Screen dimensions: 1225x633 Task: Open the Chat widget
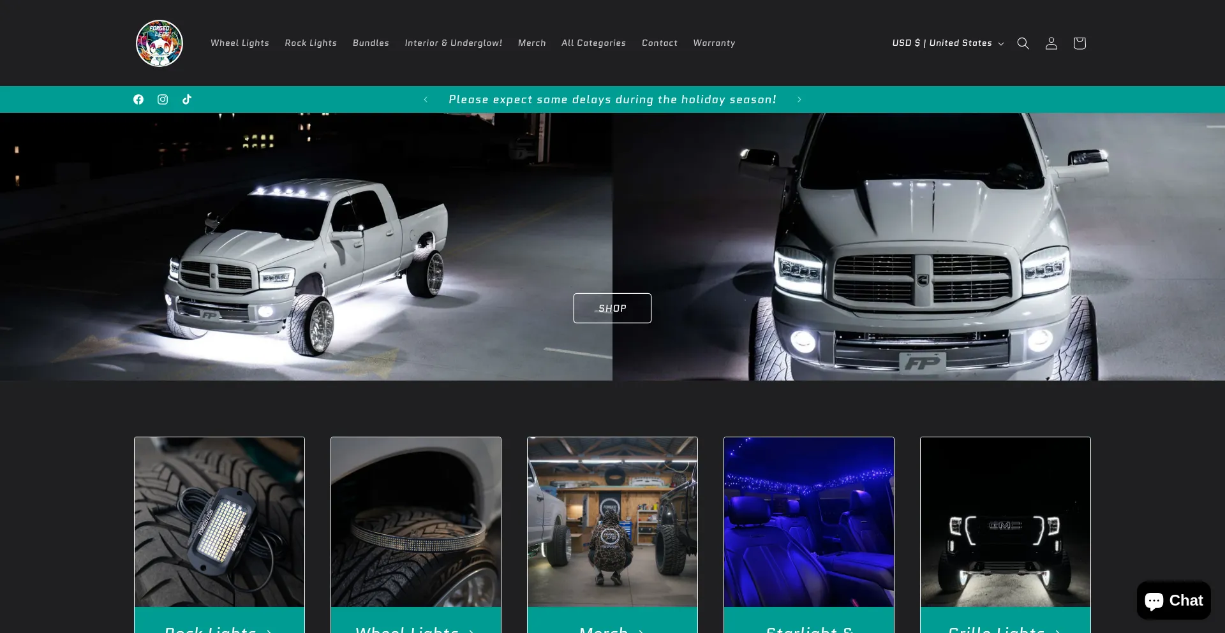(1173, 600)
